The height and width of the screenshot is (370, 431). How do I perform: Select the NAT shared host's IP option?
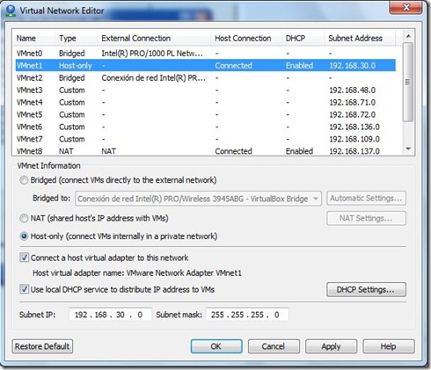(x=24, y=218)
